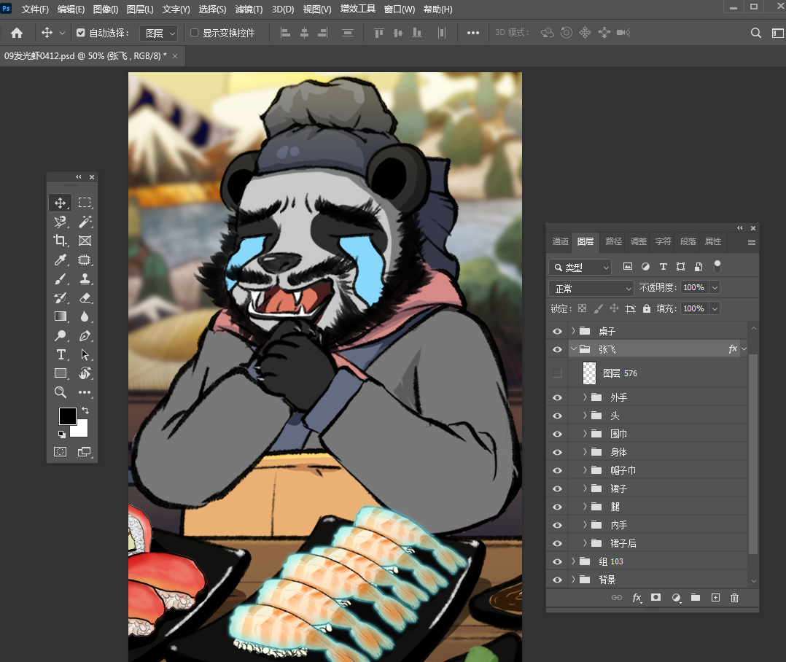
Task: Click the Home icon in options bar
Action: click(x=17, y=33)
